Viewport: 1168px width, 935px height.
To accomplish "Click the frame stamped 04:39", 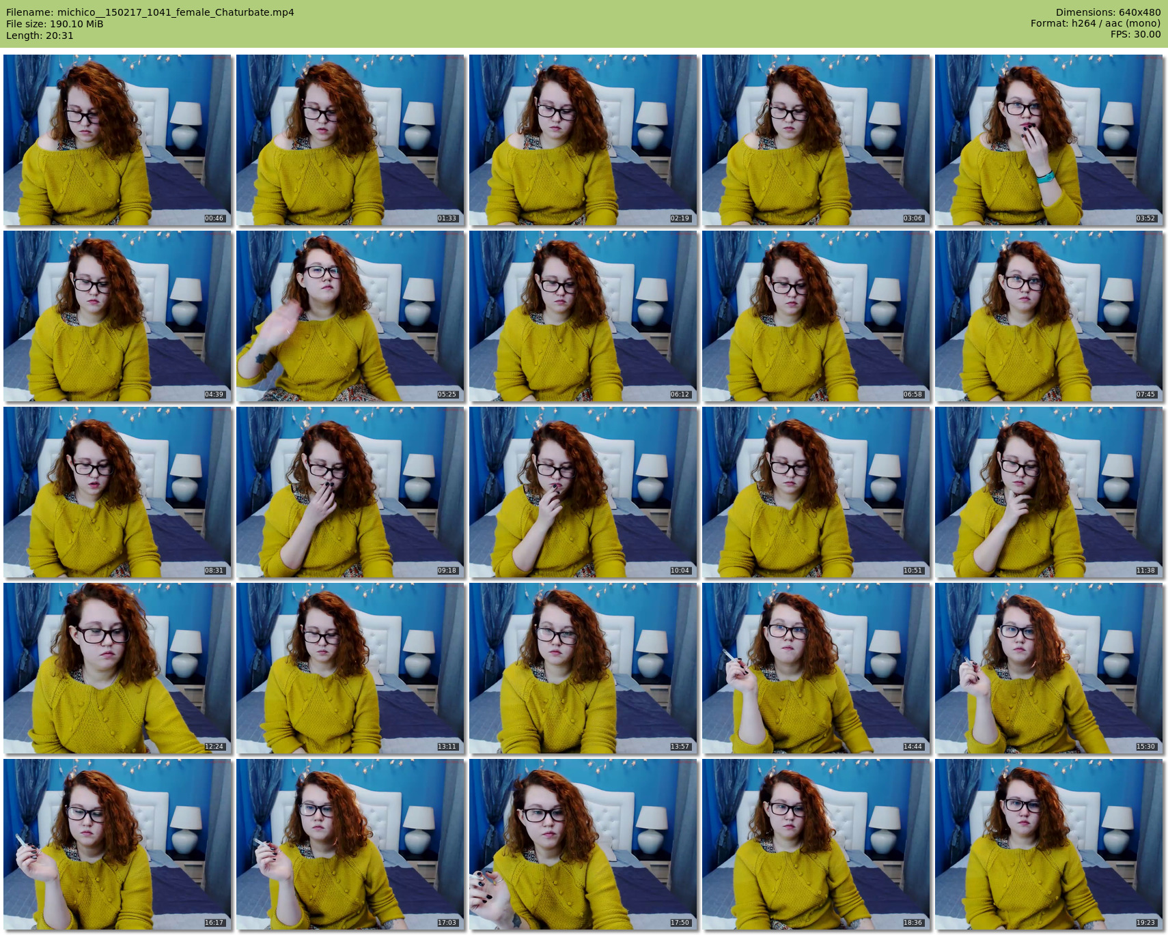I will [117, 316].
